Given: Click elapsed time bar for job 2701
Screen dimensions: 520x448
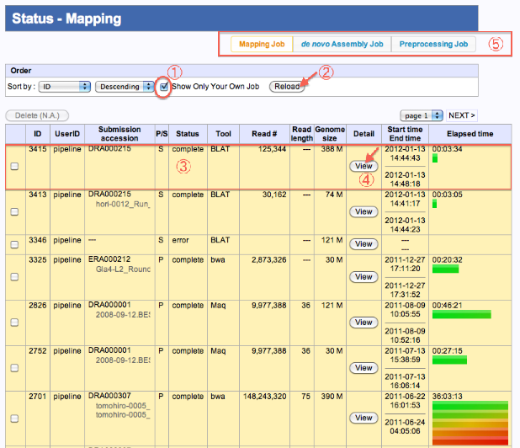Looking at the screenshot, I should [470, 421].
